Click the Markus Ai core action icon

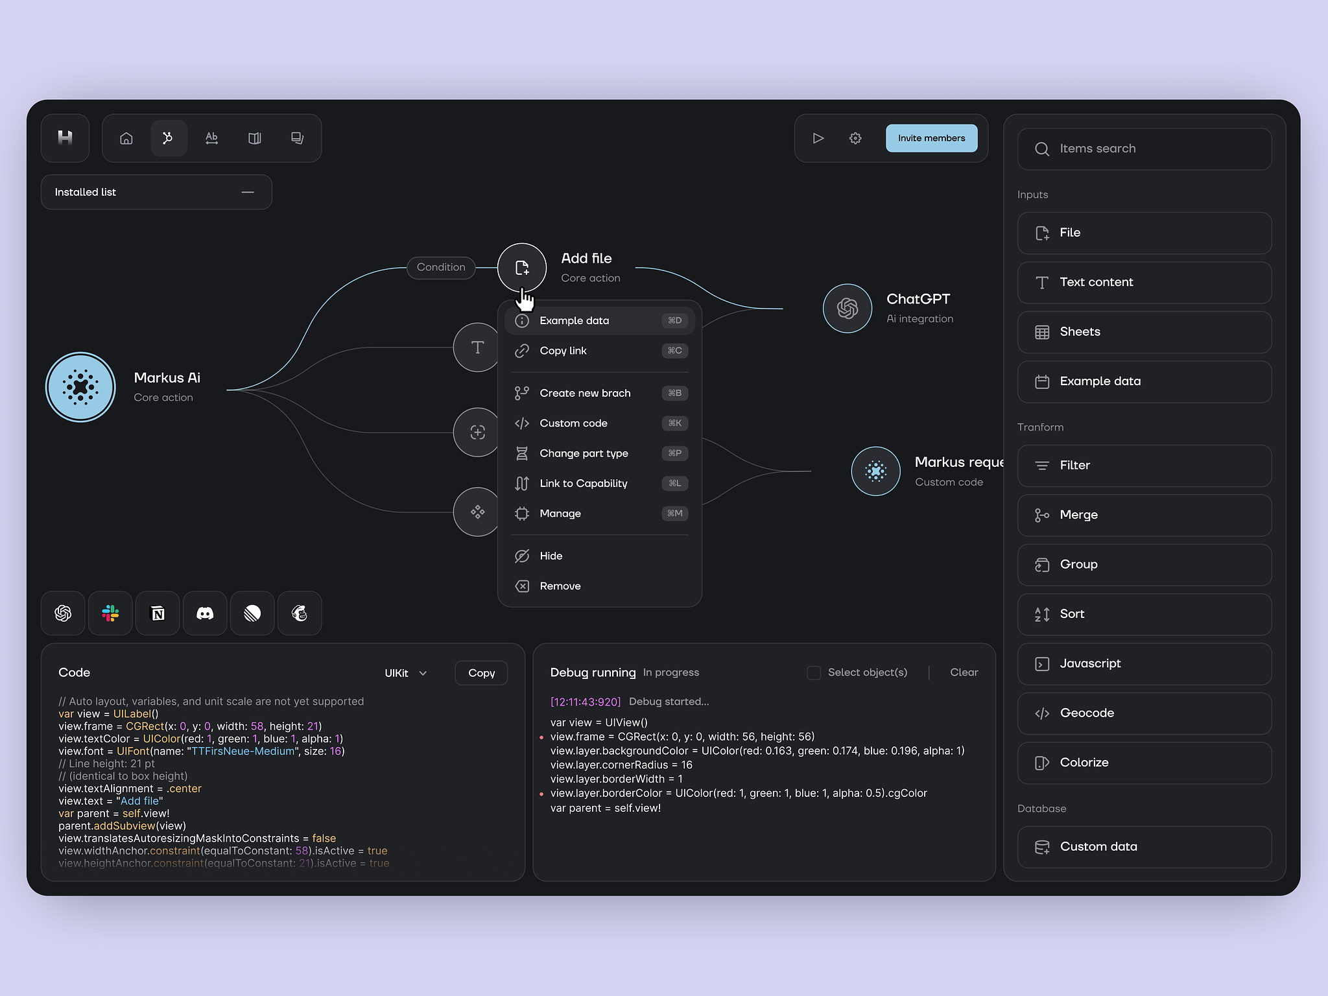pos(82,386)
